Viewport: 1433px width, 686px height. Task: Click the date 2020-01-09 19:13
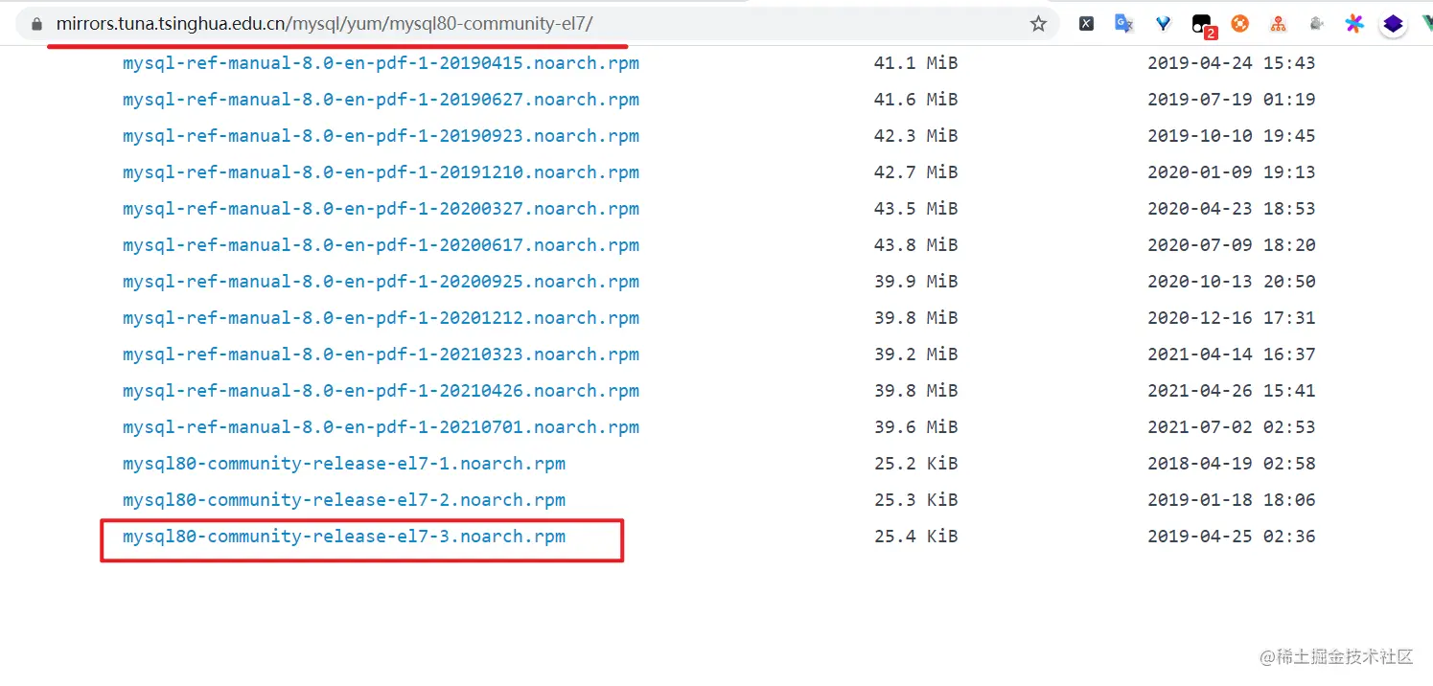tap(1231, 172)
